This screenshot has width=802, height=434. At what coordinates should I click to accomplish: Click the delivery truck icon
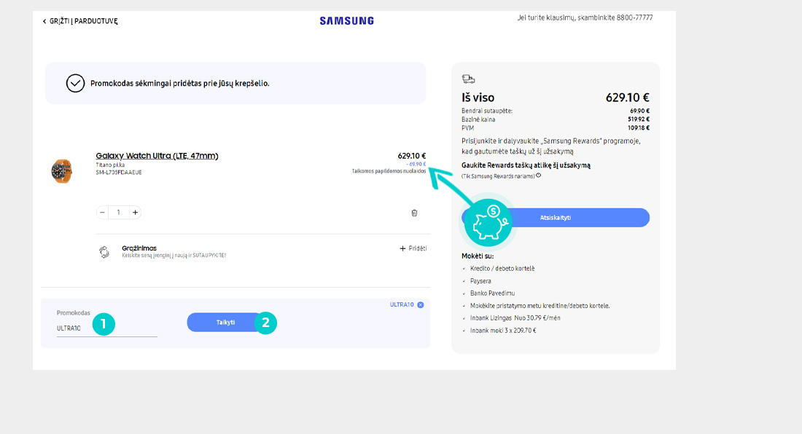(468, 79)
